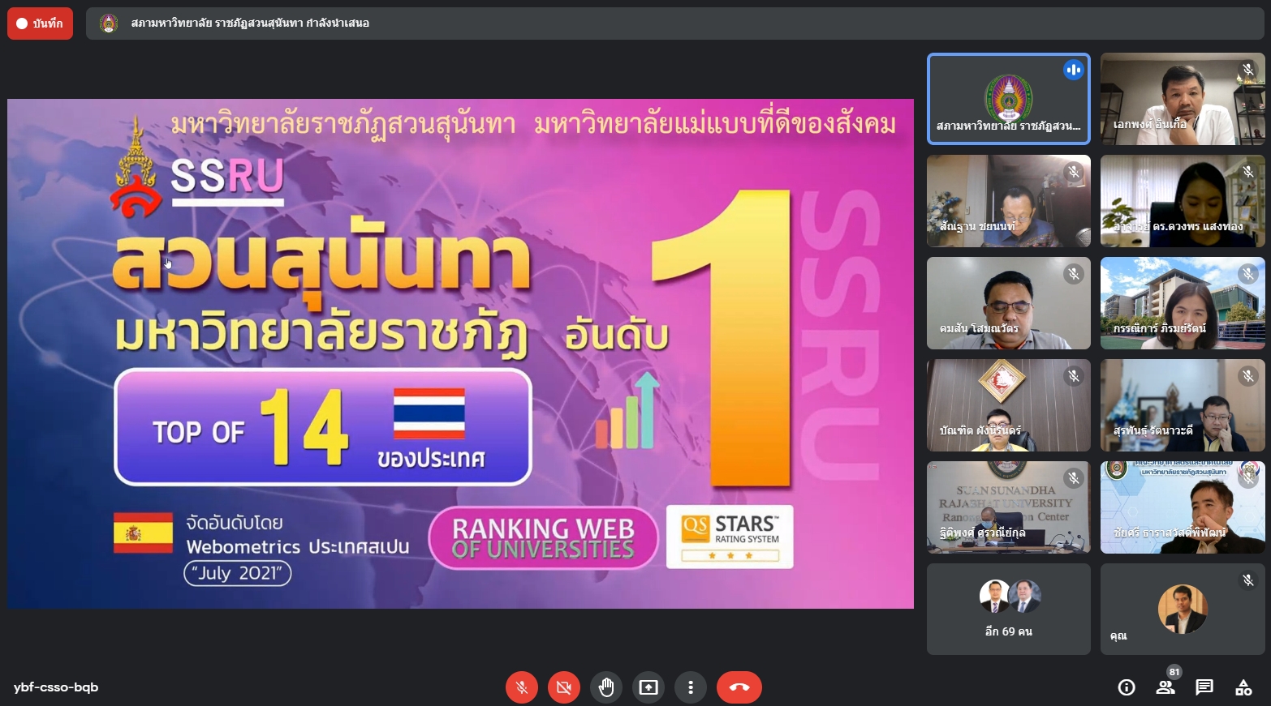Viewport: 1271px width, 706px height.
Task: Leave the call with red hang-up button
Action: [739, 687]
